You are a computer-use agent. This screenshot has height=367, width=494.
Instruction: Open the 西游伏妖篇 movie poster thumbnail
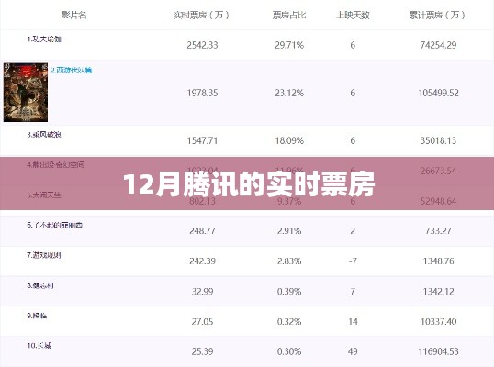(26, 93)
